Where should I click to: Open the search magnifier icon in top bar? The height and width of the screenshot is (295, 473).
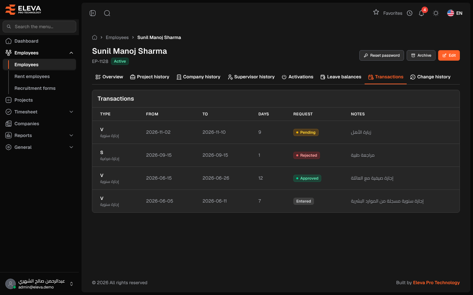tap(107, 13)
